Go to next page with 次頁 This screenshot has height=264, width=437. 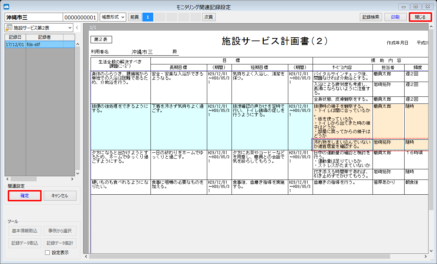tap(209, 17)
